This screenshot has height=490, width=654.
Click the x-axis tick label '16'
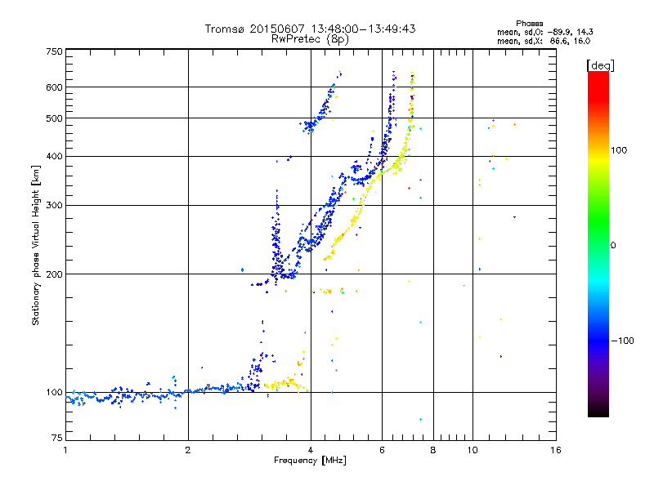556,450
